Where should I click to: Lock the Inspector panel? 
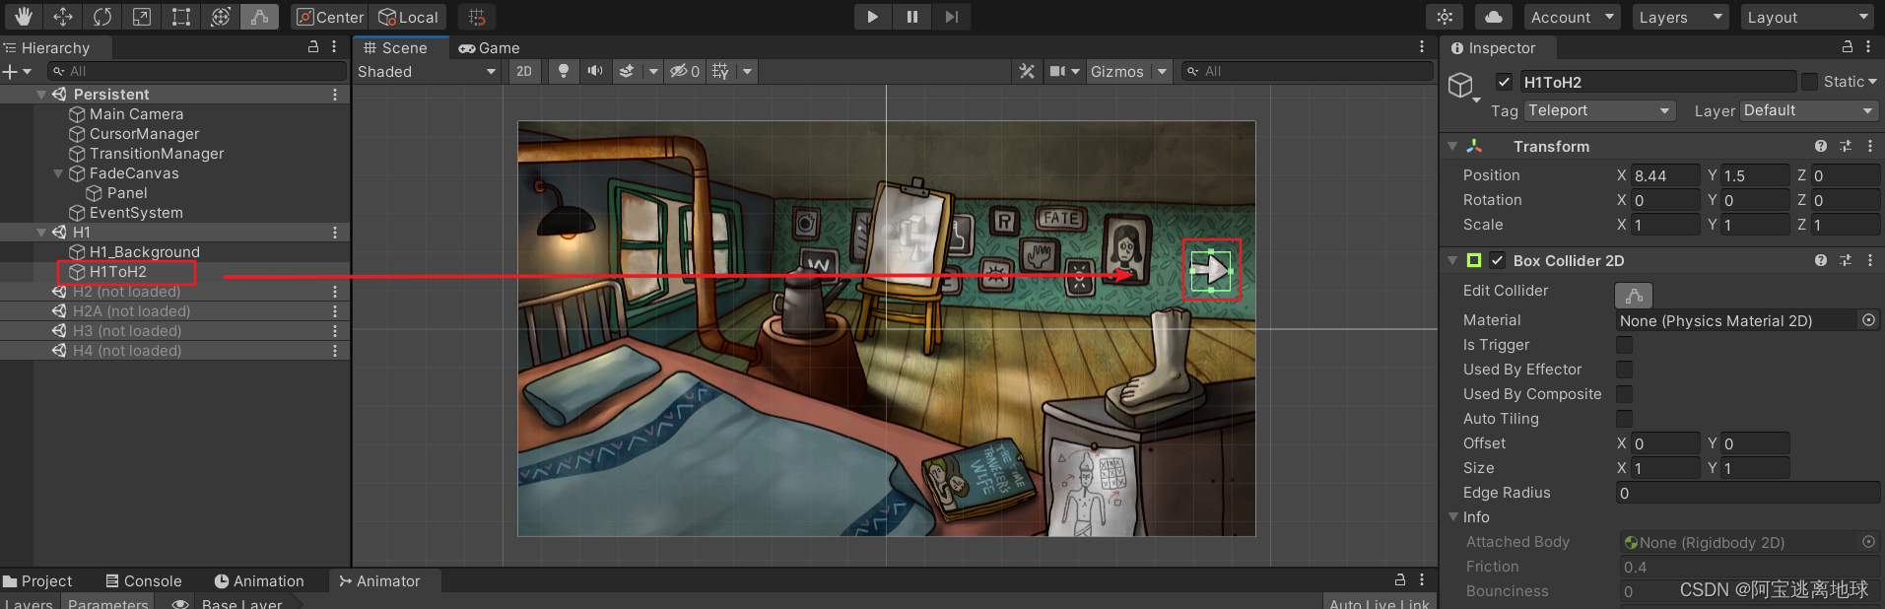point(1848,47)
